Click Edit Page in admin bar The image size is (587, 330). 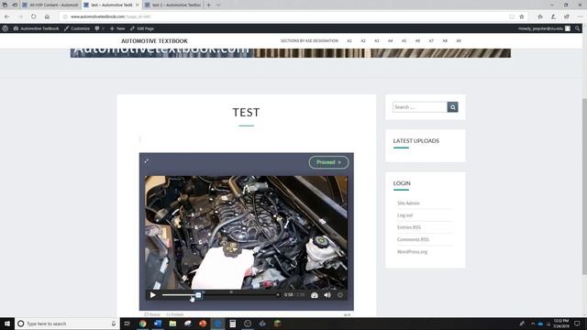coord(142,28)
